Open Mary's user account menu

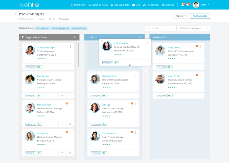201,5
